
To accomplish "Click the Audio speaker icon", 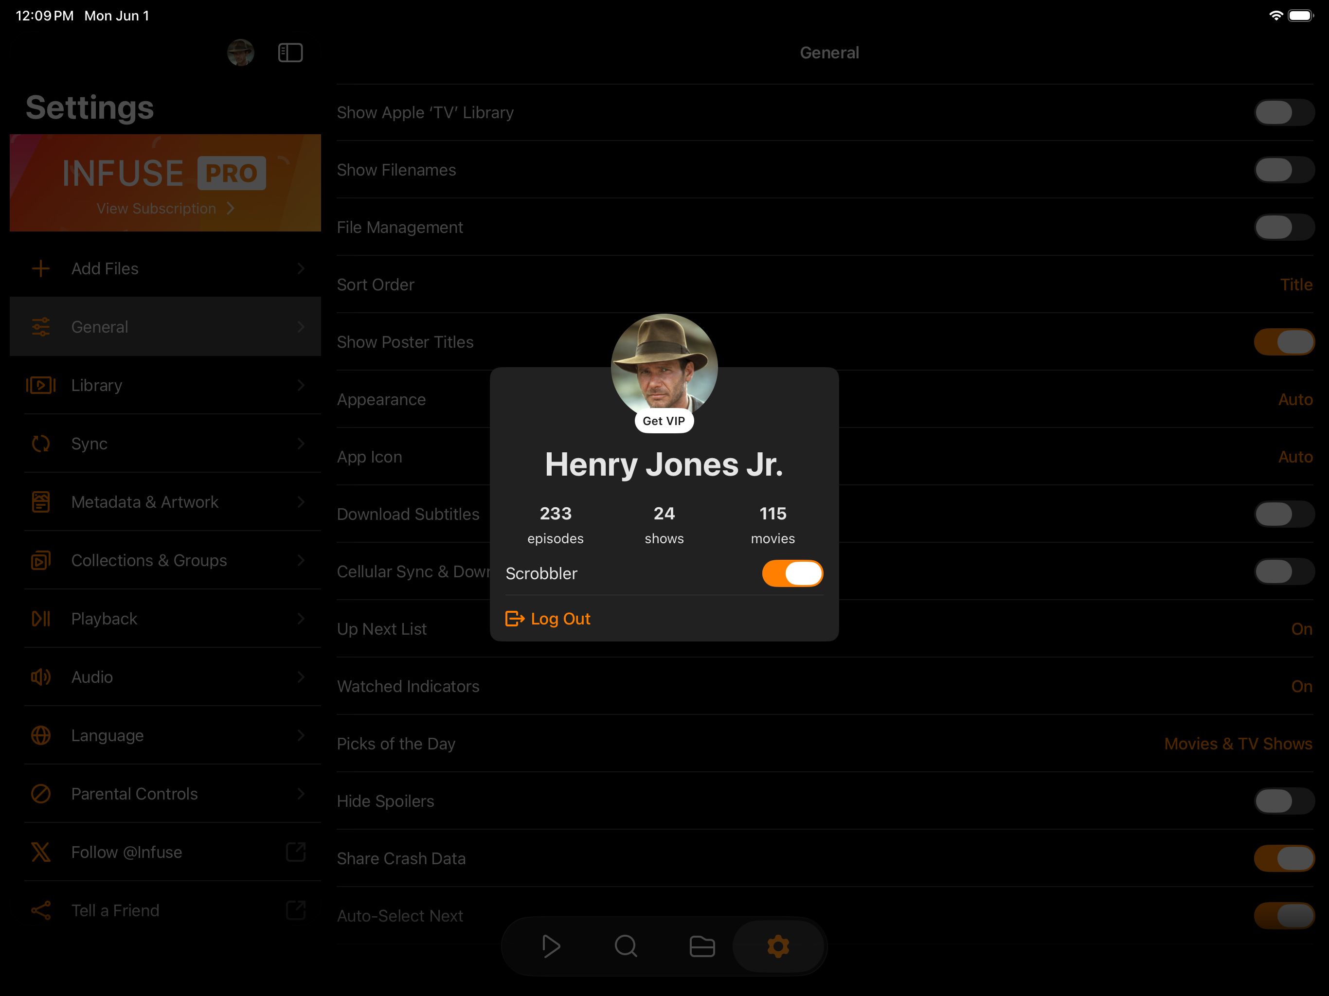I will 41,677.
